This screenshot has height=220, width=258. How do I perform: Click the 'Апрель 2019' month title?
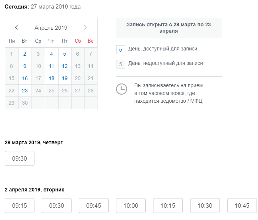pos(51,28)
